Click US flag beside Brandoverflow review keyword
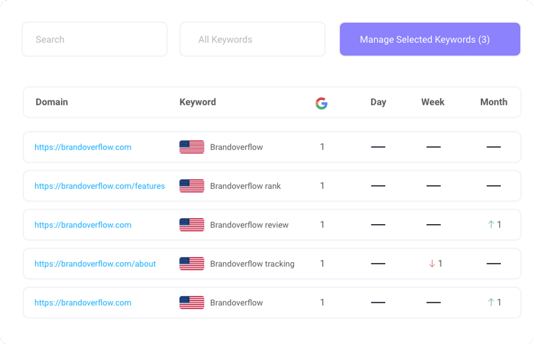The height and width of the screenshot is (344, 533). coord(192,225)
